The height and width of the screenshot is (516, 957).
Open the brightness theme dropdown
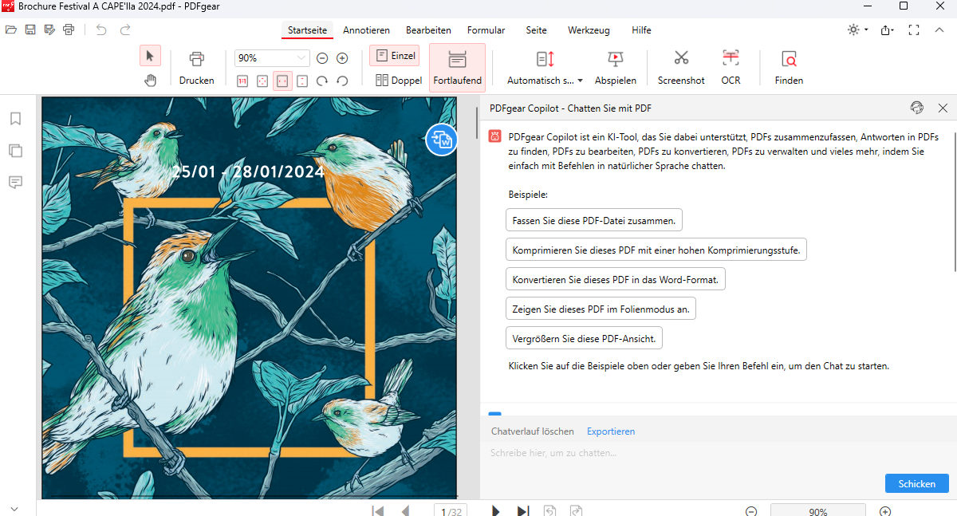858,30
